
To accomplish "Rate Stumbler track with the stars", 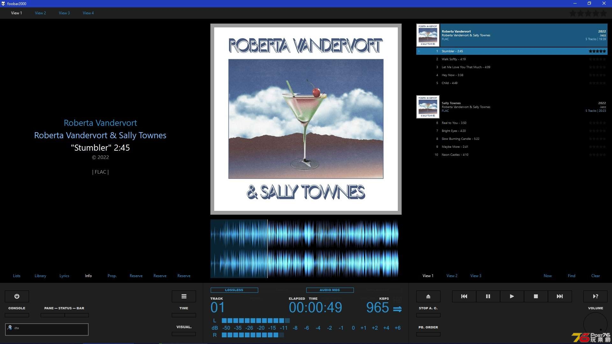I will [597, 51].
